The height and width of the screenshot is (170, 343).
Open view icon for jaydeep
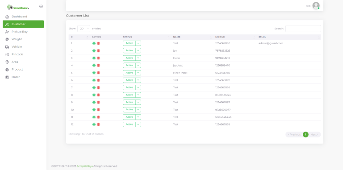click(x=94, y=65)
